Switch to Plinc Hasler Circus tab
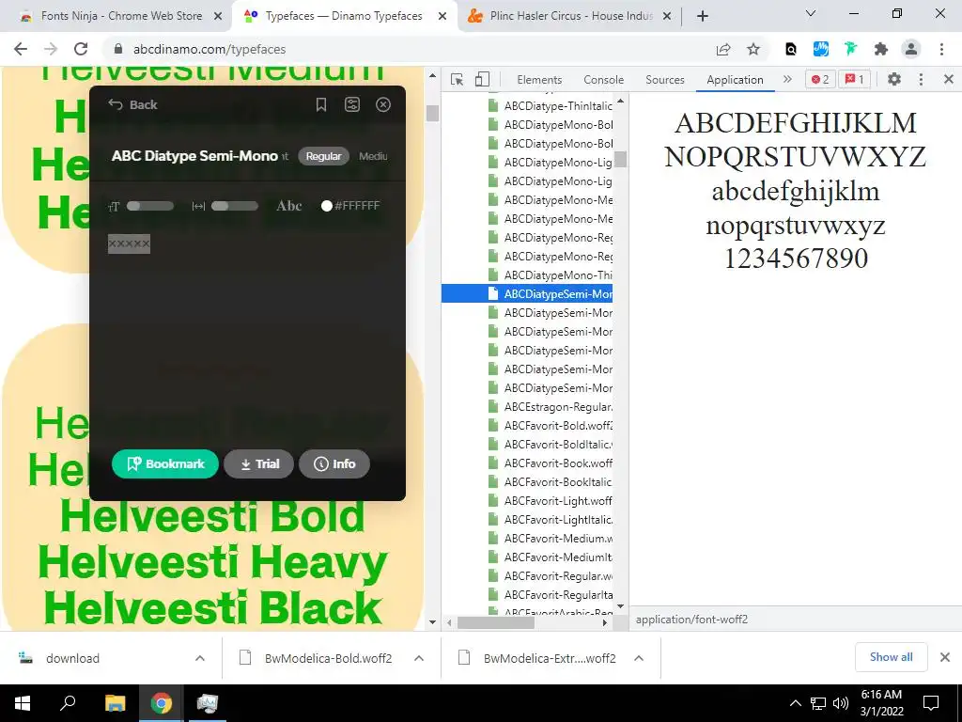The image size is (962, 722). coord(570,16)
